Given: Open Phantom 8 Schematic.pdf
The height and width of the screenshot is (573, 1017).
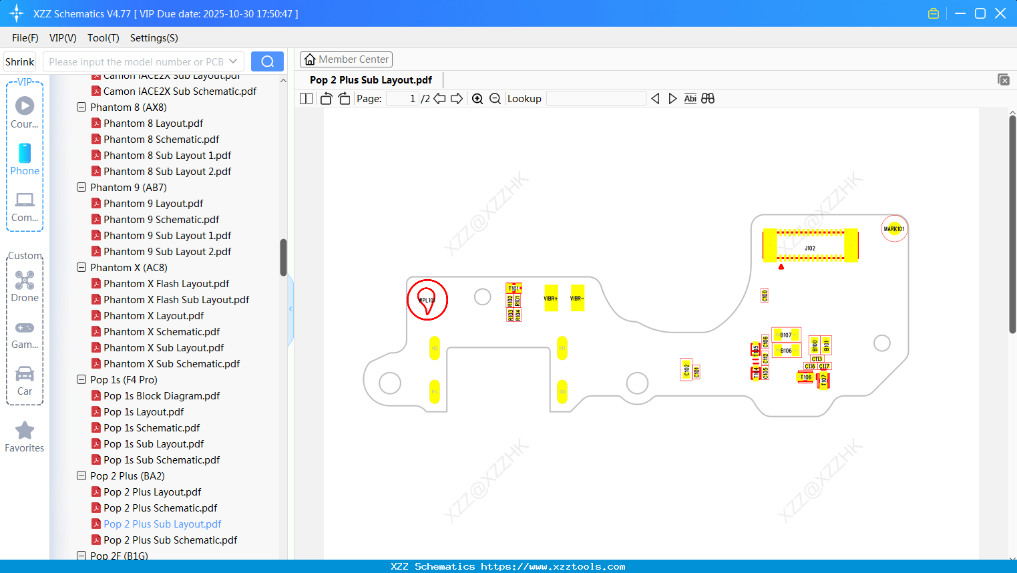Looking at the screenshot, I should point(162,139).
